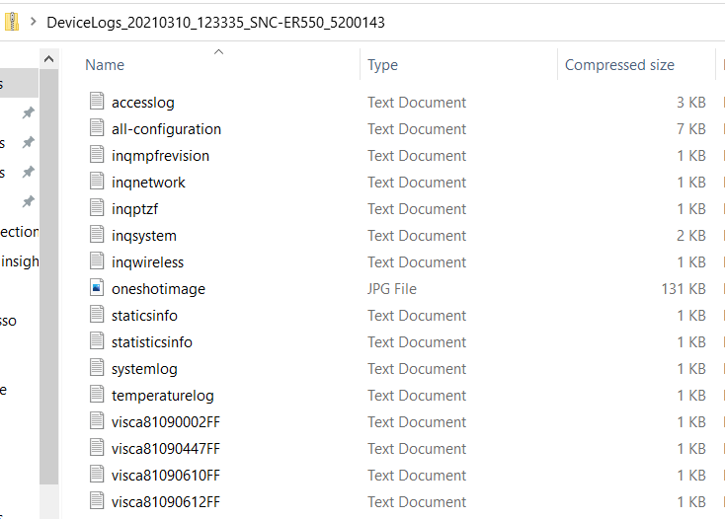Click the zip folder icon in address bar
This screenshot has width=725, height=519.
click(11, 21)
